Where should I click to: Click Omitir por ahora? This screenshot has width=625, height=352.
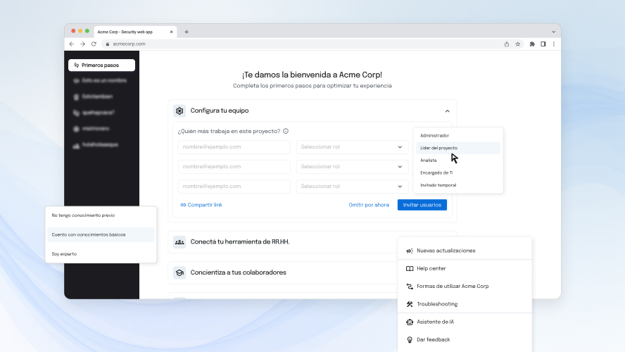click(369, 205)
